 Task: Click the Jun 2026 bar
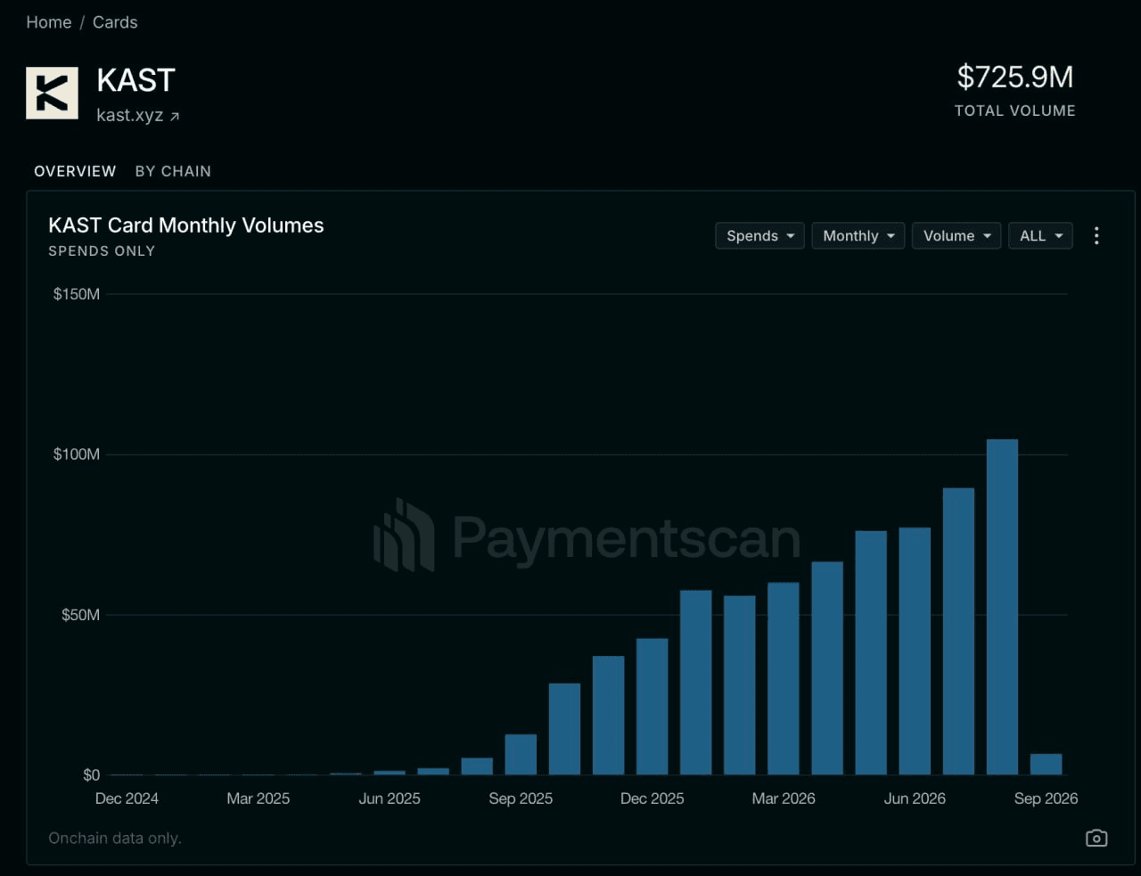(915, 651)
